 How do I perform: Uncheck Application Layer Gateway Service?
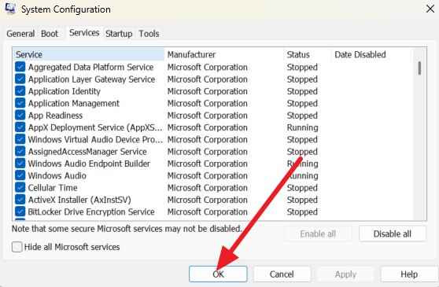pos(20,79)
